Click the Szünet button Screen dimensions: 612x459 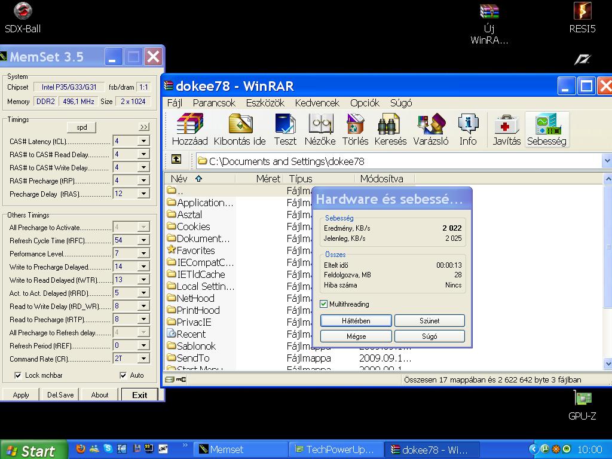pos(429,321)
